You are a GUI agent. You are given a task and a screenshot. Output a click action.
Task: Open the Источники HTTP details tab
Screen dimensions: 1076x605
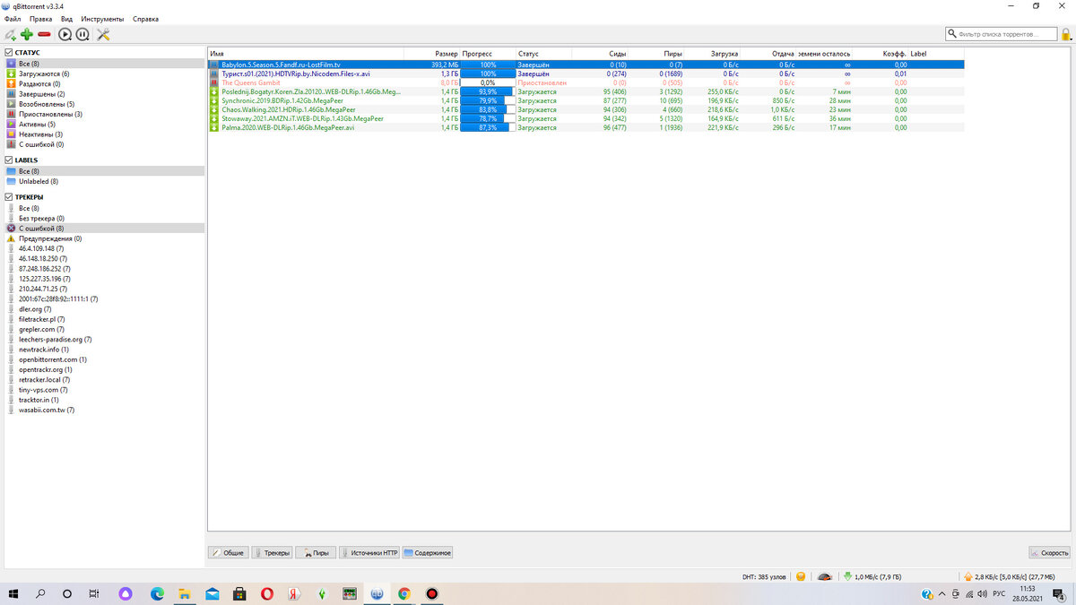(369, 553)
